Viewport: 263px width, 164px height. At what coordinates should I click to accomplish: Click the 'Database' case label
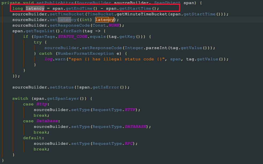pos(47,121)
